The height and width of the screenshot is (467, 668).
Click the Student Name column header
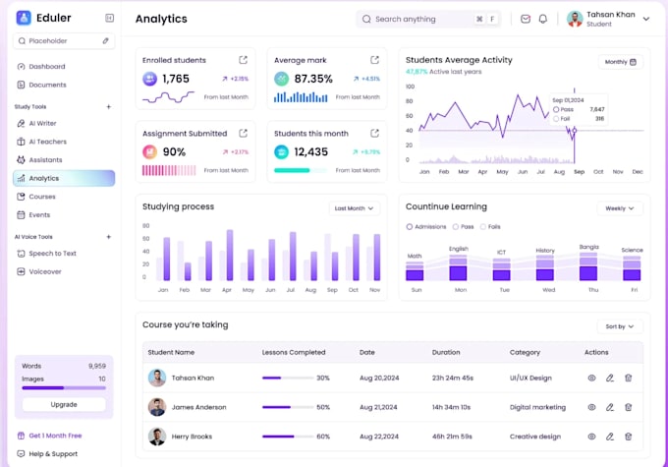tap(171, 352)
